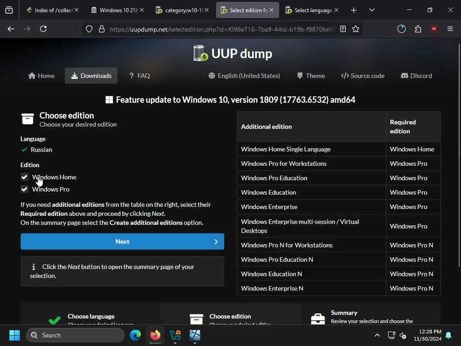
Task: Click the UUP dump logo
Action: (x=233, y=53)
